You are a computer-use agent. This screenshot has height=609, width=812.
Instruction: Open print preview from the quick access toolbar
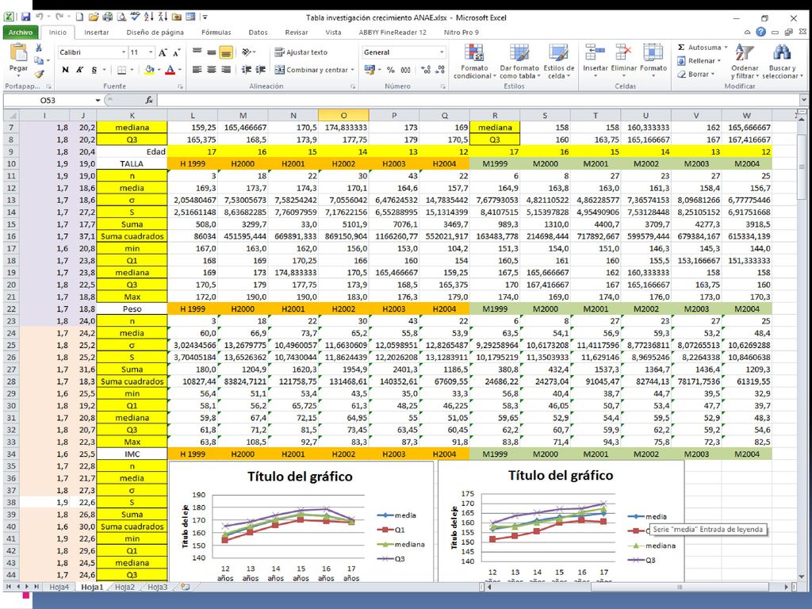coord(121,17)
